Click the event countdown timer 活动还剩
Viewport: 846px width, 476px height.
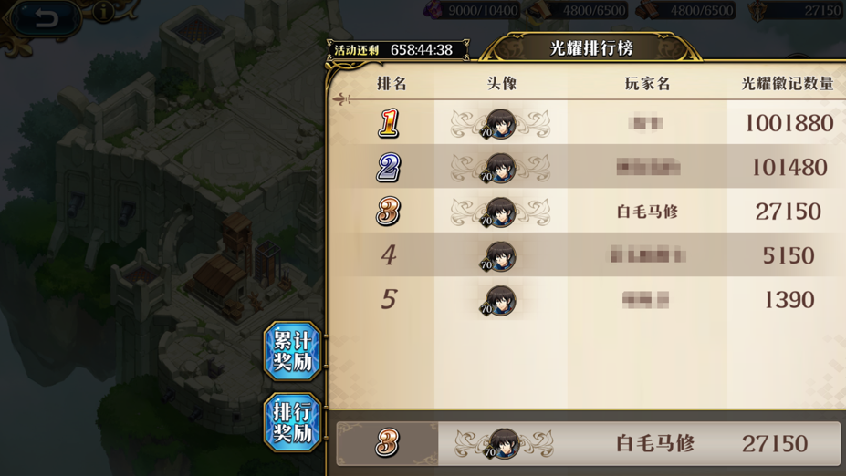point(398,50)
